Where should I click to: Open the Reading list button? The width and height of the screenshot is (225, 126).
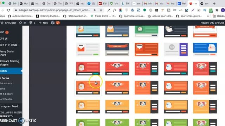click(x=219, y=16)
